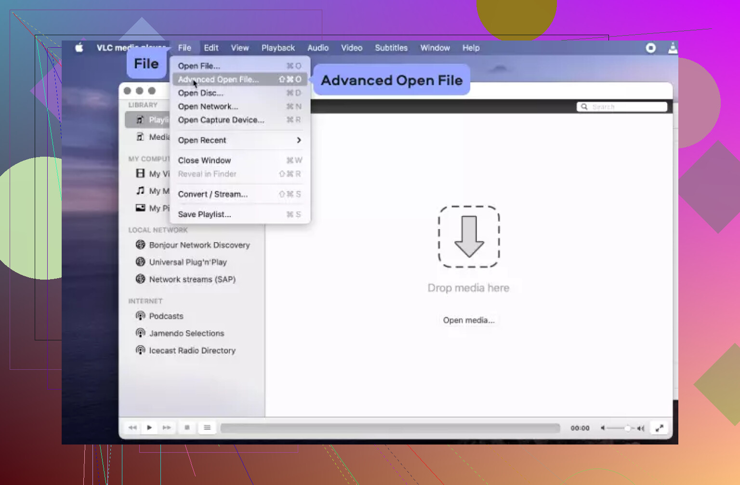Choose Open File... menu entry

tap(239, 66)
